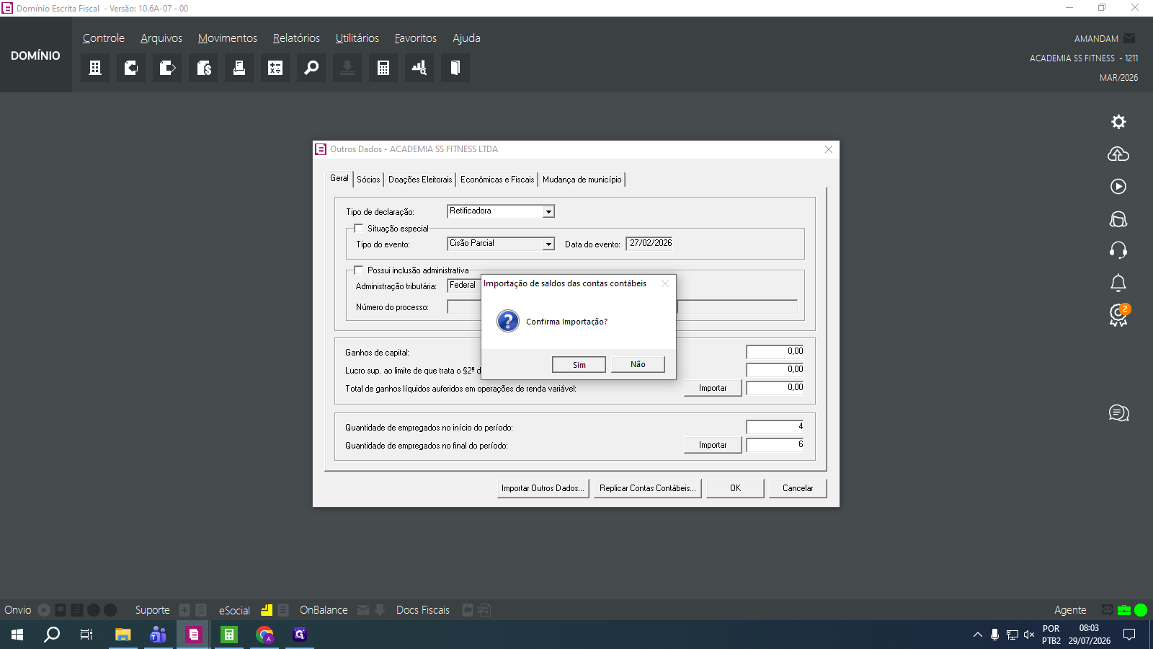Click the Replicar Contas Contábeis... button
The height and width of the screenshot is (649, 1153).
click(x=648, y=488)
